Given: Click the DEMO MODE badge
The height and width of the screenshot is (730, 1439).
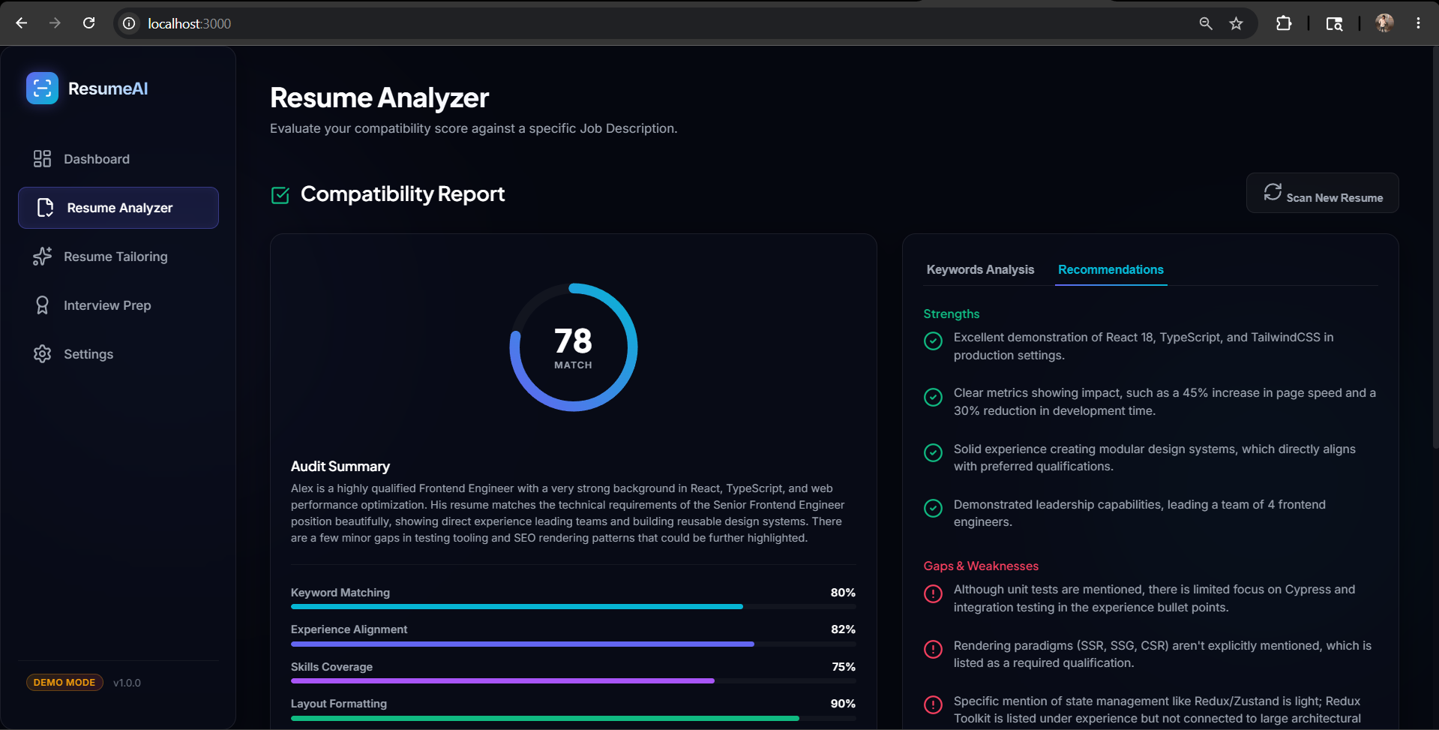Looking at the screenshot, I should point(64,682).
